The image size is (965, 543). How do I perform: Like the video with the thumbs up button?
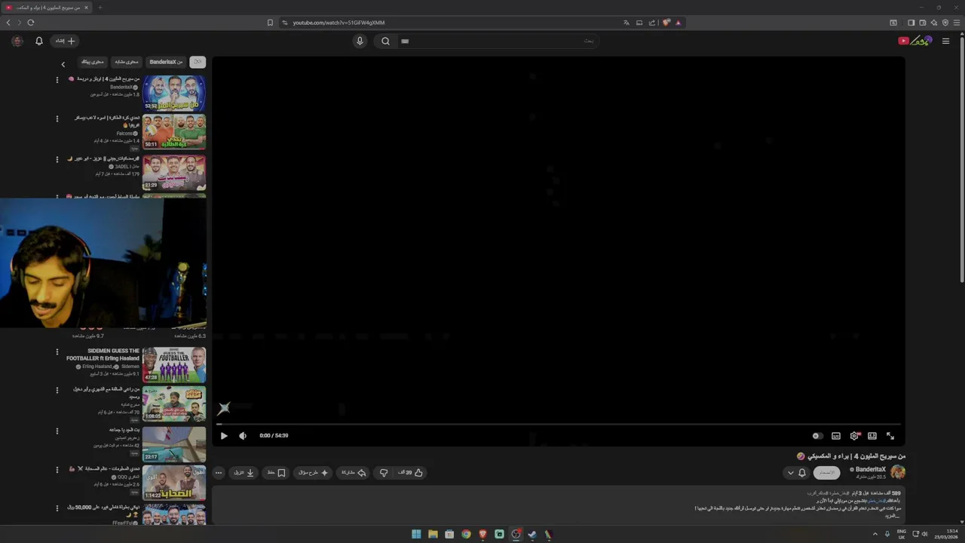(x=411, y=473)
